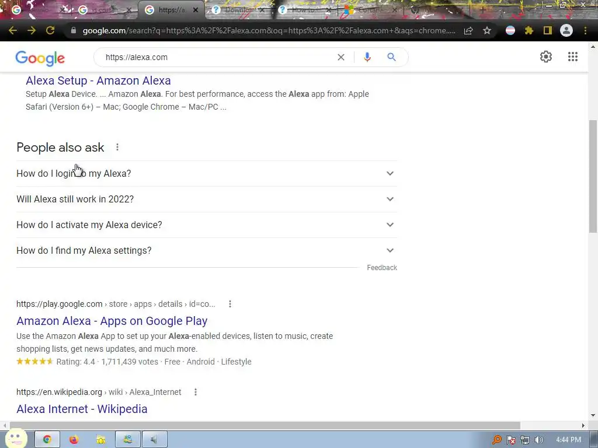Open options for the play.google.com result

click(230, 304)
